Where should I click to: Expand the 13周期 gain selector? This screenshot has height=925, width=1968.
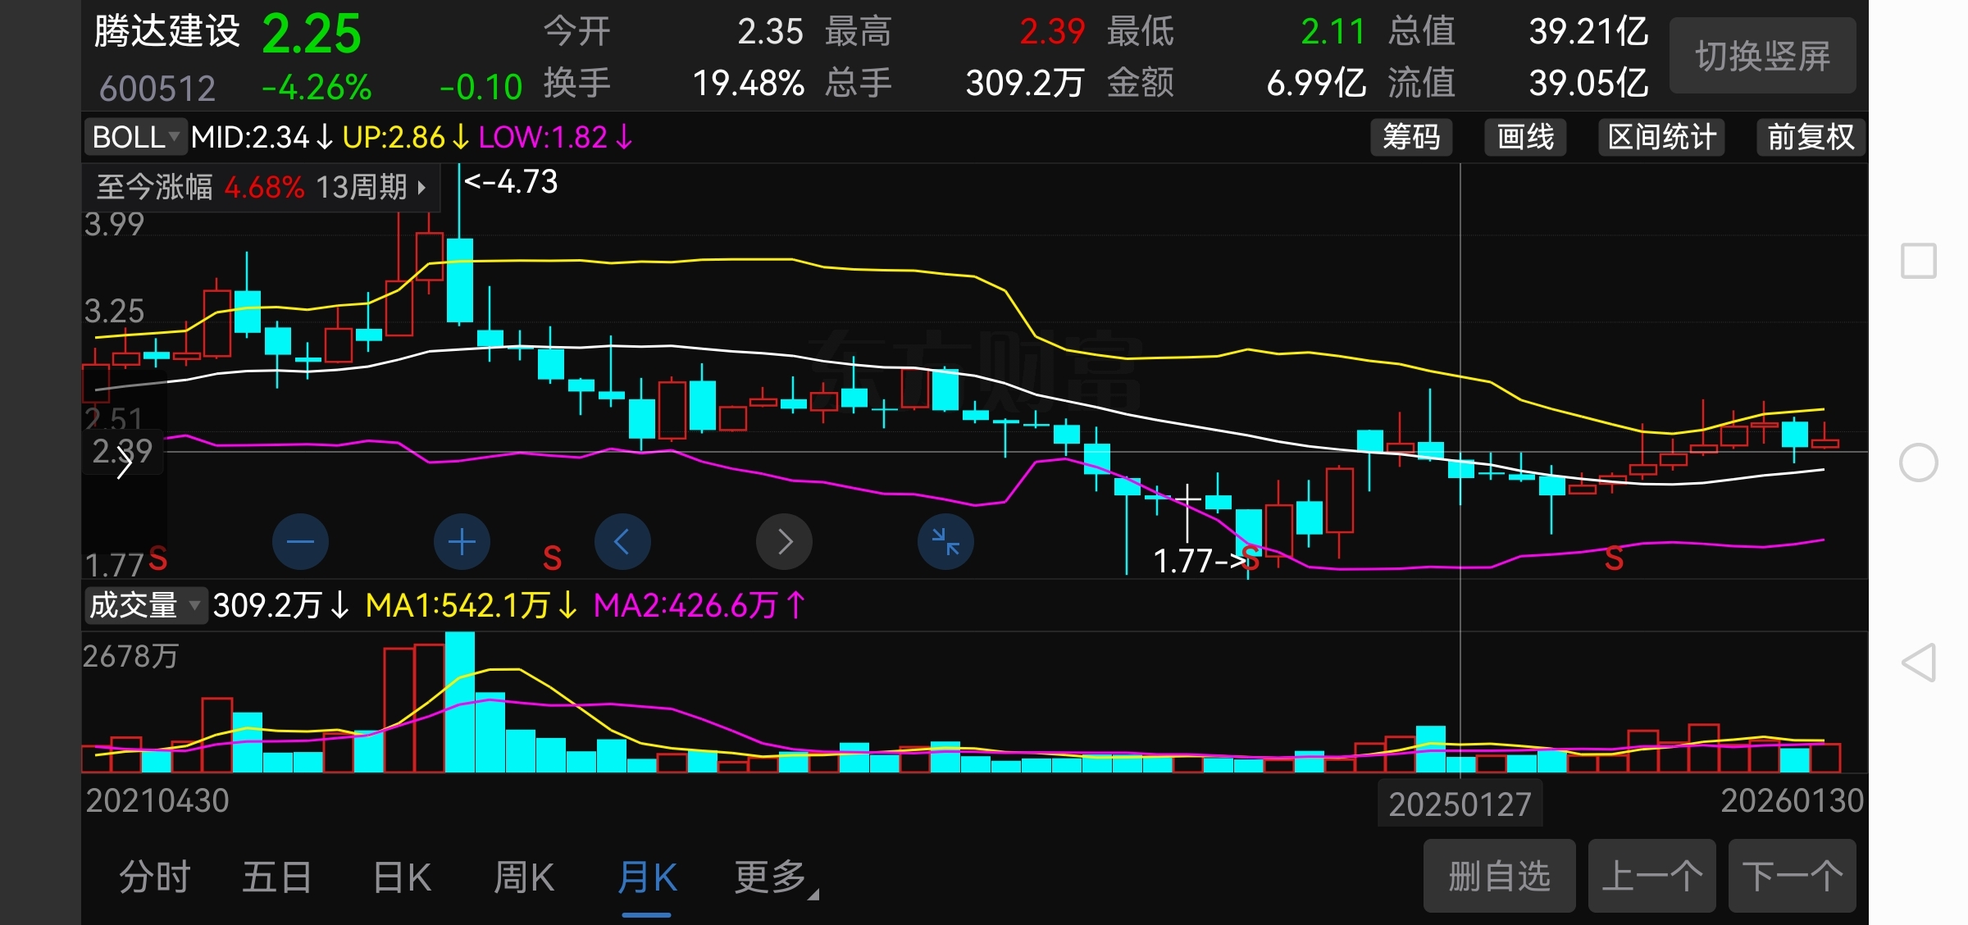coord(371,187)
